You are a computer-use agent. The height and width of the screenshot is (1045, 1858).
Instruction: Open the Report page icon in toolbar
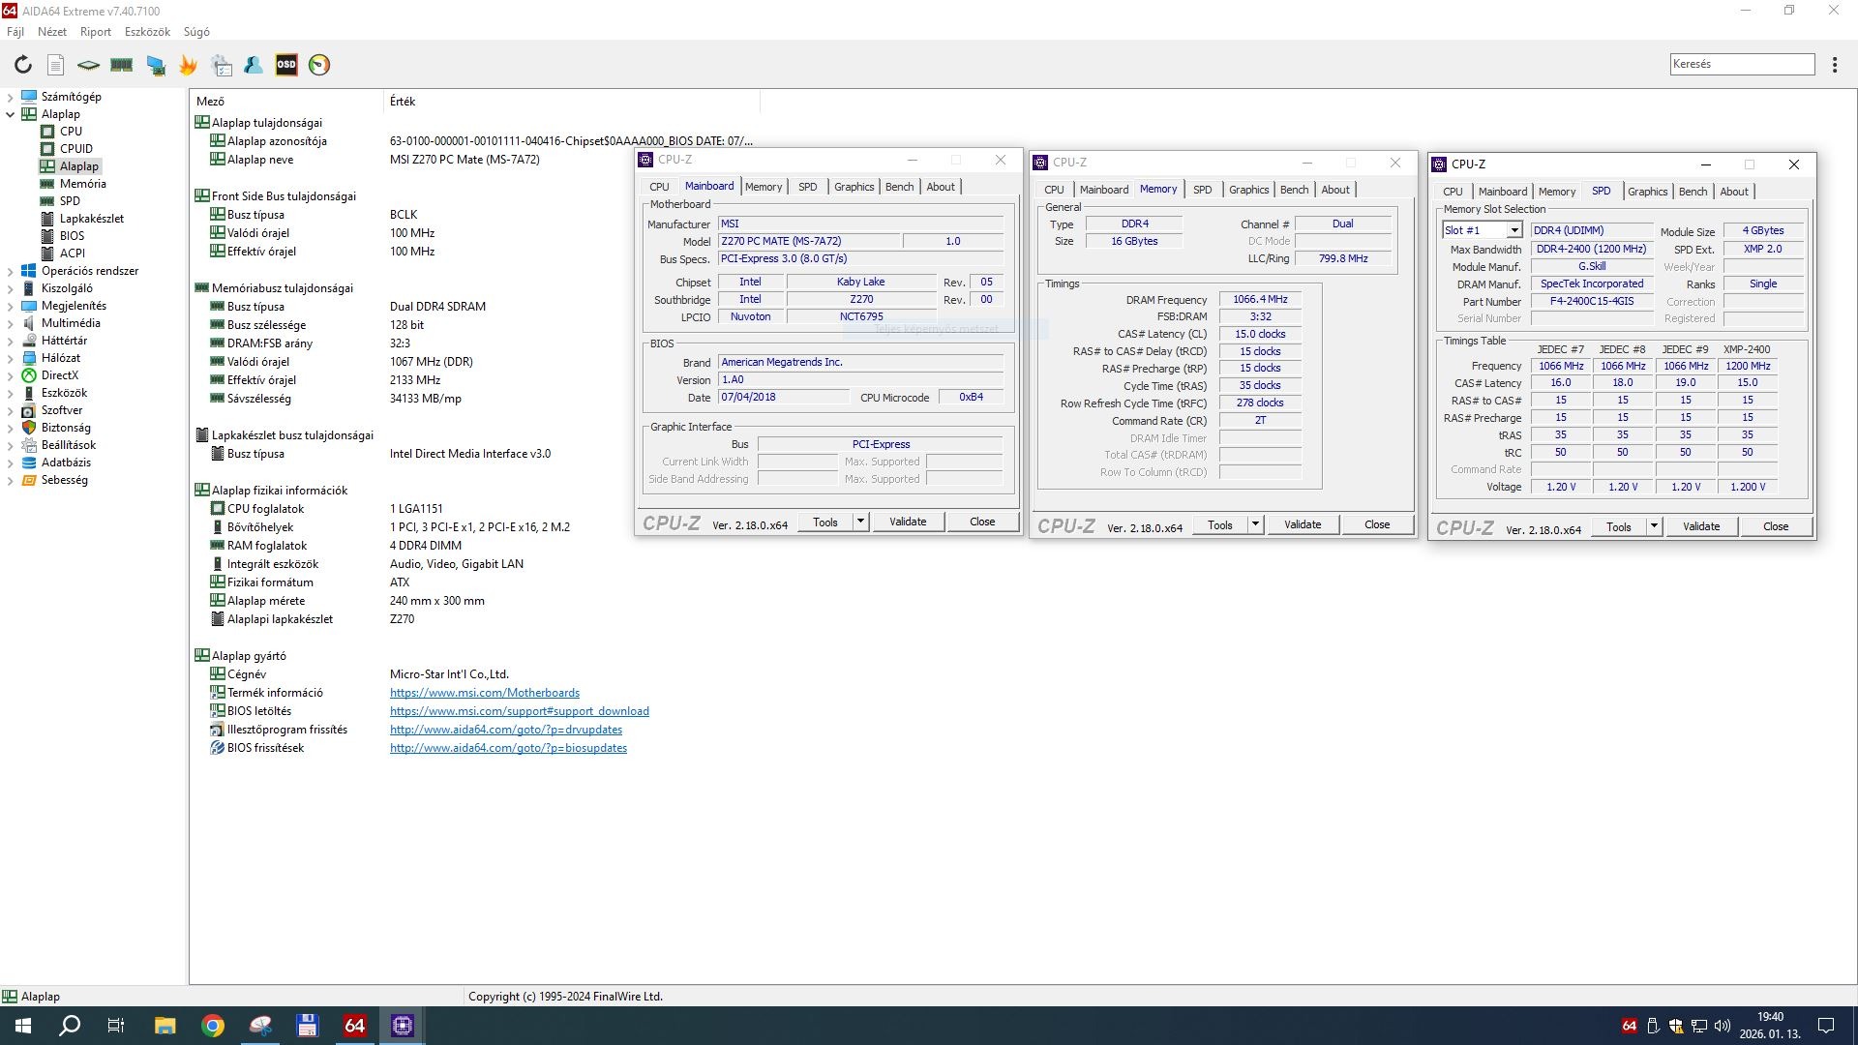[x=56, y=65]
